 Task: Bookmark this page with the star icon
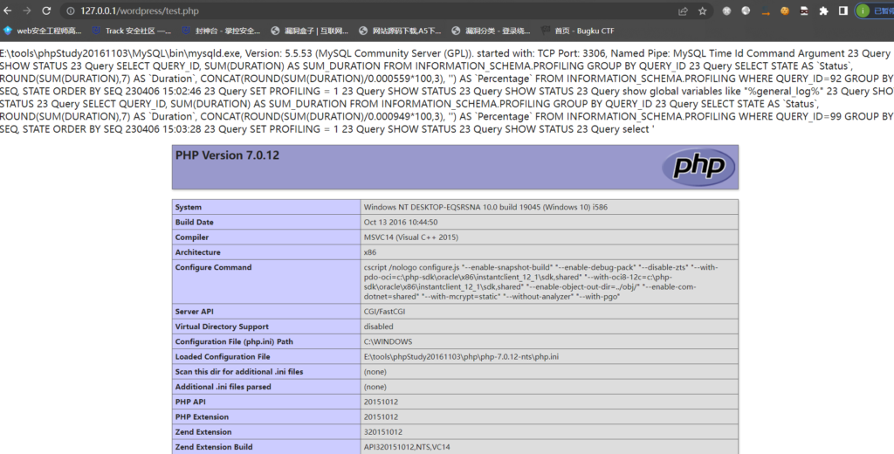pos(702,11)
